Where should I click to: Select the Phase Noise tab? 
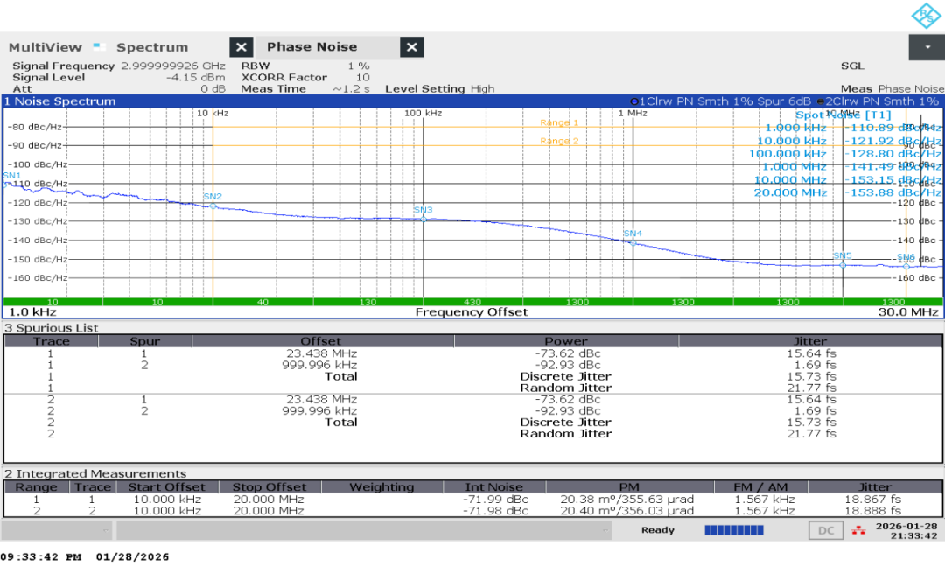click(x=311, y=47)
